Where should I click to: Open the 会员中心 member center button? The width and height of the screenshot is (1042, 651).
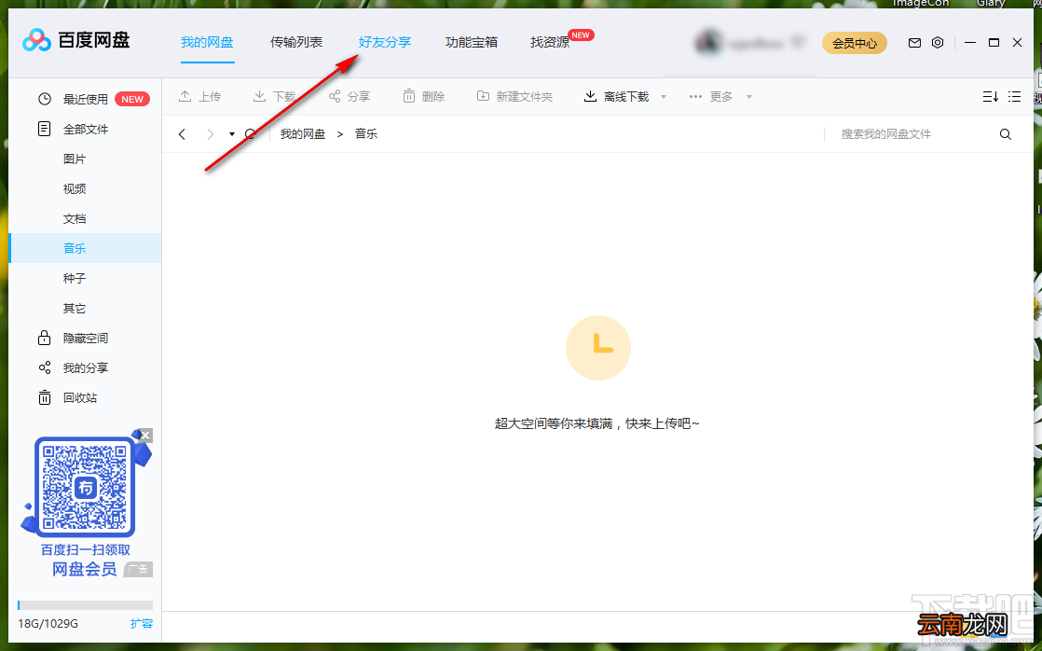click(855, 43)
